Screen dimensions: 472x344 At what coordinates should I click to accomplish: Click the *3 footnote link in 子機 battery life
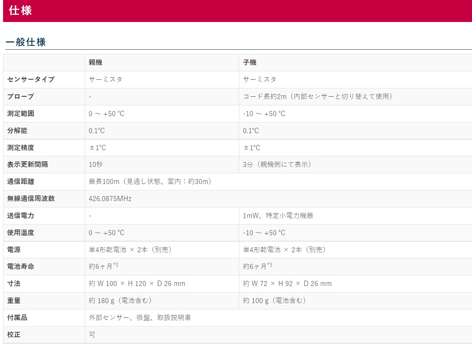270,265
